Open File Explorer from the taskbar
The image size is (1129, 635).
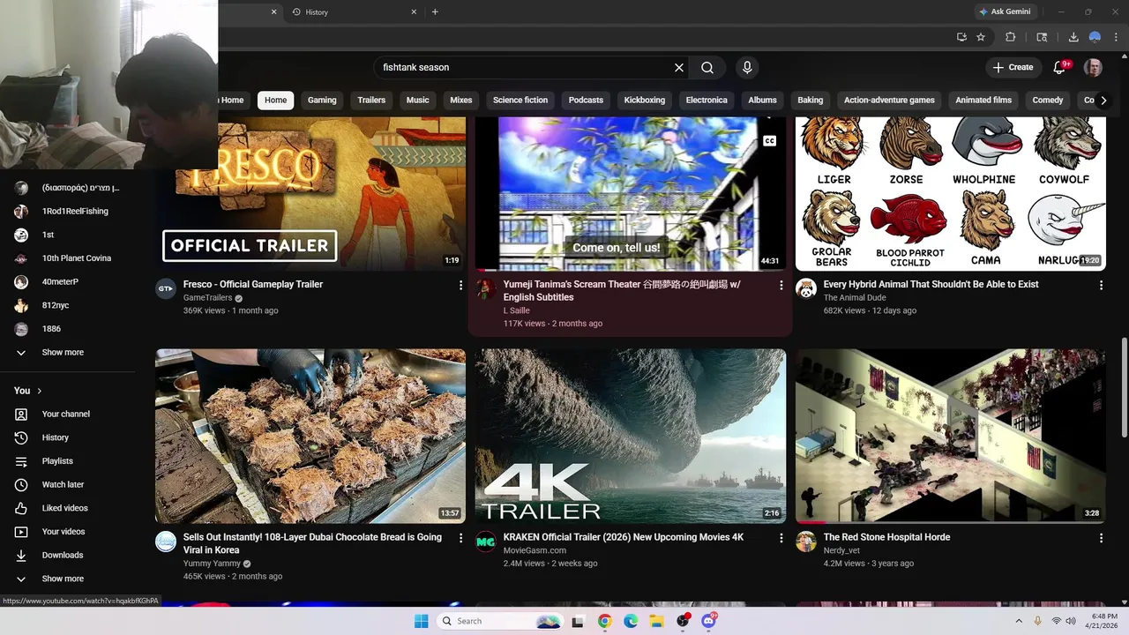(x=657, y=621)
